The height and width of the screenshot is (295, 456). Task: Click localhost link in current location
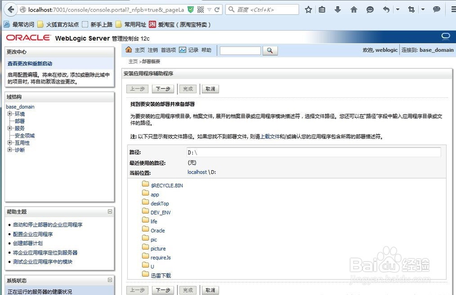tap(197, 172)
